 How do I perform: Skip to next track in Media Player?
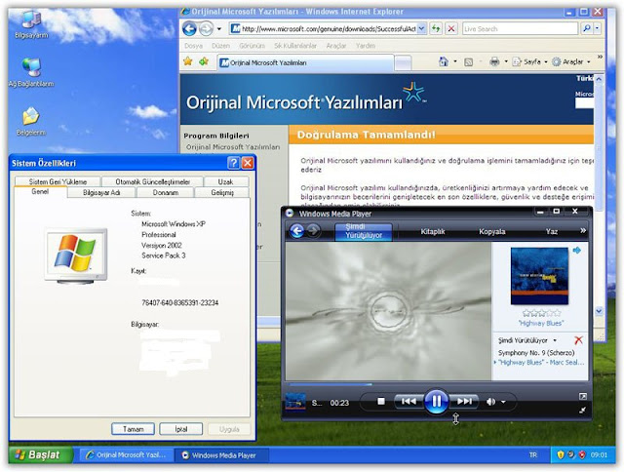464,401
